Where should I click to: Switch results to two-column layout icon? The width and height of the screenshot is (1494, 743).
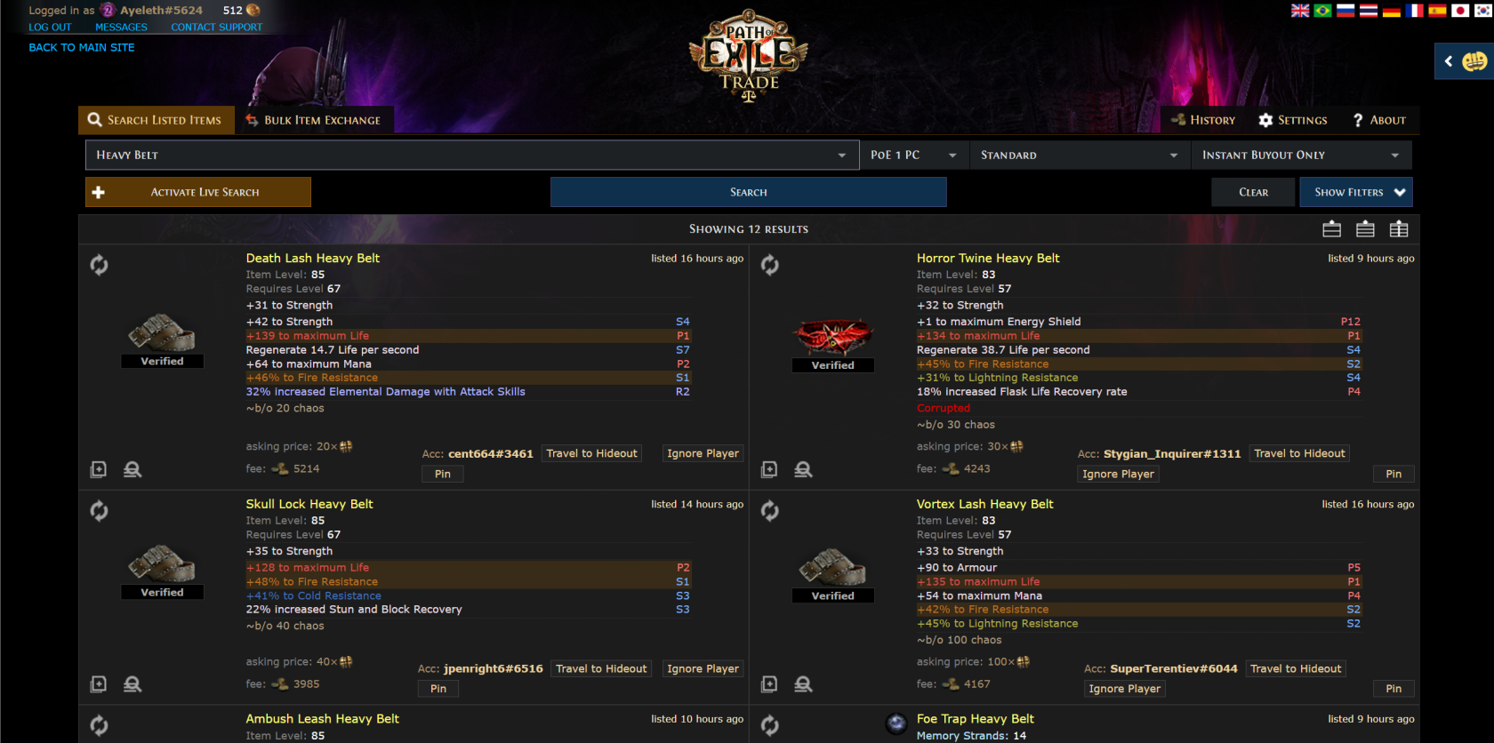[1365, 229]
